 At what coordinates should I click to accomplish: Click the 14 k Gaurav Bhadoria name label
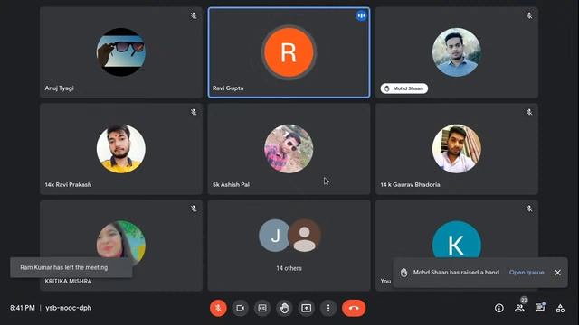[x=410, y=184]
